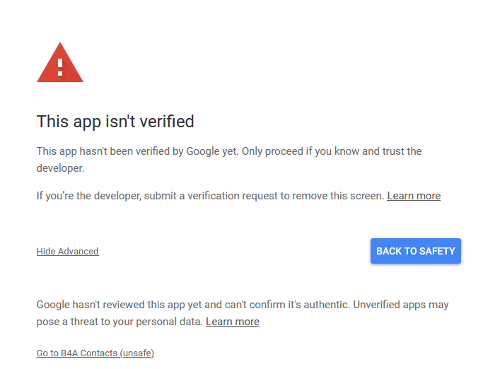Proceed via Go to B4A Contacts (unsafe)
The width and height of the screenshot is (500, 369).
[95, 353]
